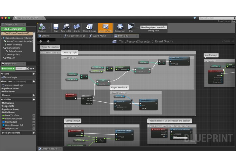The height and width of the screenshot is (167, 236).
Task: Toggle WidgetInput? editable eye icon
Action: pos(34,129)
